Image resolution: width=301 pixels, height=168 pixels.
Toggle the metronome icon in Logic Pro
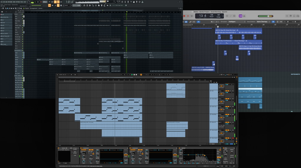point(244,16)
